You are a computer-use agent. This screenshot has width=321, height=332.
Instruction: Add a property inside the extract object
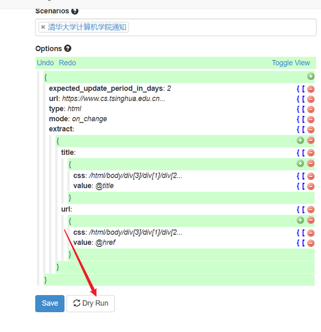click(300, 140)
